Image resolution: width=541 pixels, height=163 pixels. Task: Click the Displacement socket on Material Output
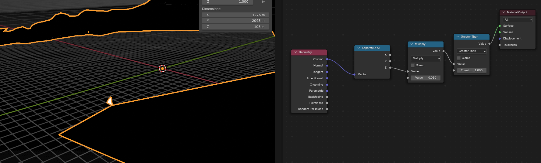(500, 39)
